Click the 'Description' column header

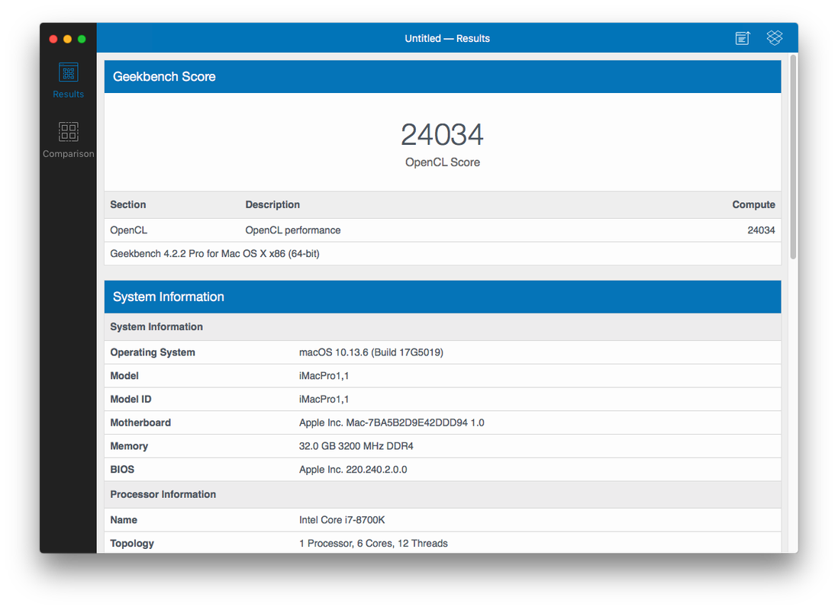click(x=272, y=204)
